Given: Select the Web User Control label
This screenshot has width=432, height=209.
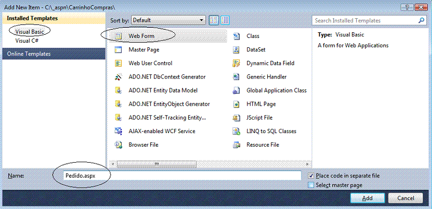Looking at the screenshot, I should (150, 63).
